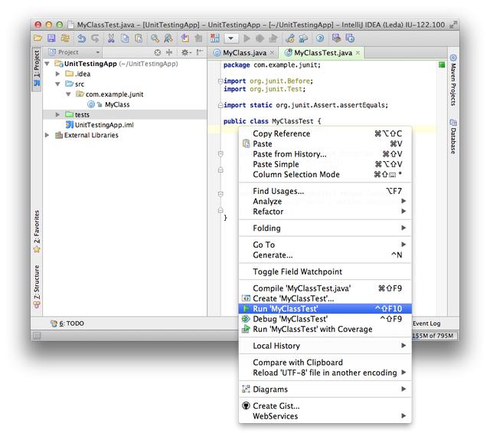Click the Open folder toolbar icon
The image size is (490, 434).
click(38, 38)
